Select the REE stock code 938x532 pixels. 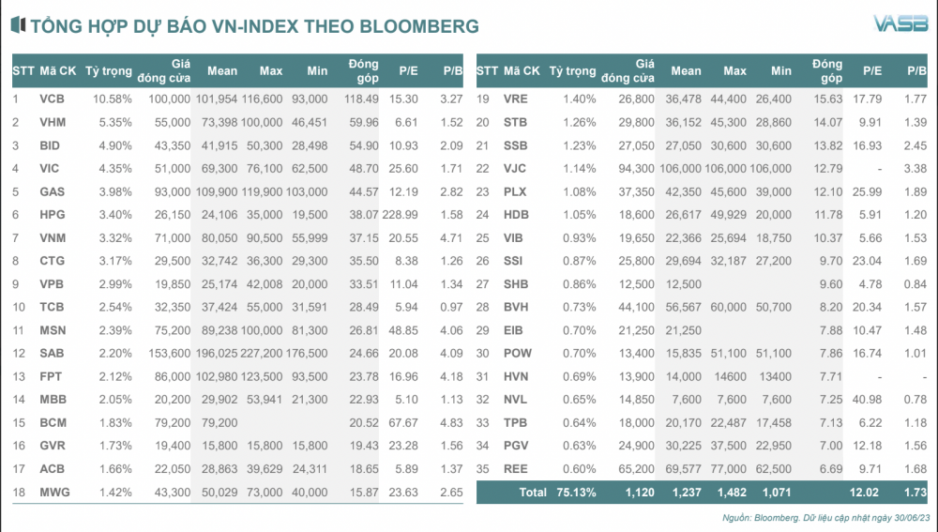(516, 468)
